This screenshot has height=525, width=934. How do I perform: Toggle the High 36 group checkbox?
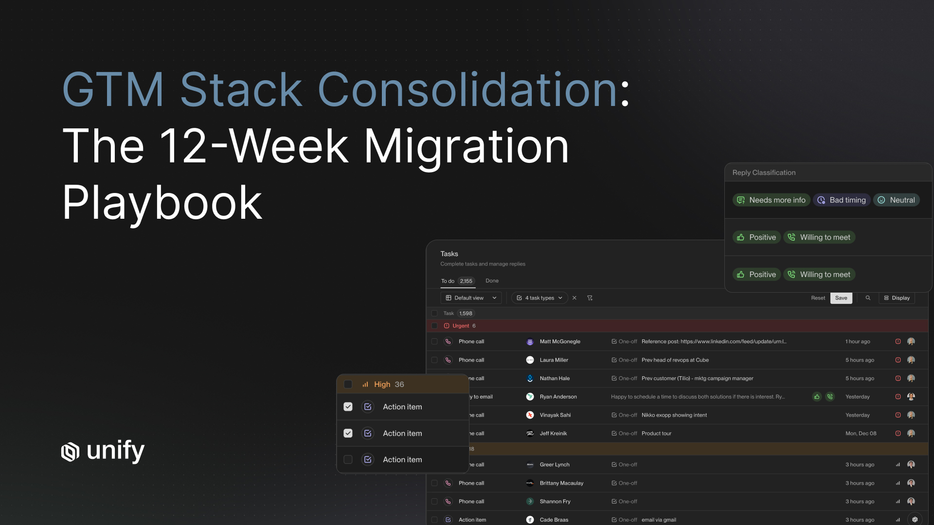pyautogui.click(x=348, y=385)
